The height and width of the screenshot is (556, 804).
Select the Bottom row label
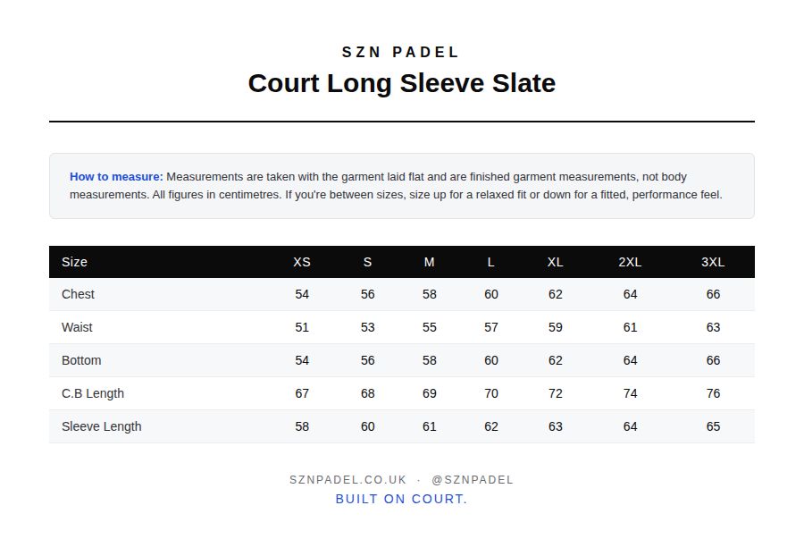click(81, 360)
